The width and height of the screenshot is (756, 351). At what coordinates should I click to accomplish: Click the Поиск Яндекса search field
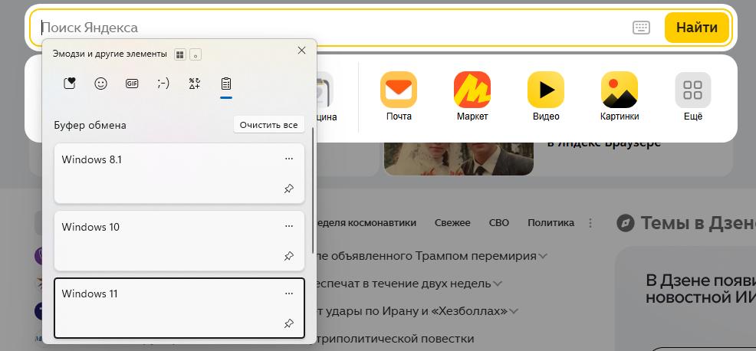(330, 28)
